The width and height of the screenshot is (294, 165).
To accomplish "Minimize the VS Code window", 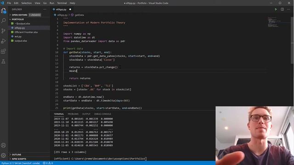I will click(x=271, y=3).
